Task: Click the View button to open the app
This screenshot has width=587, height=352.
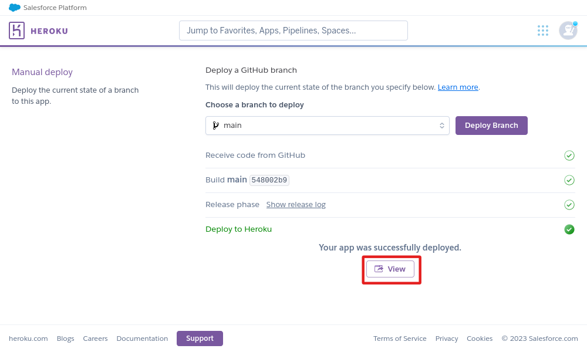Action: [x=390, y=269]
